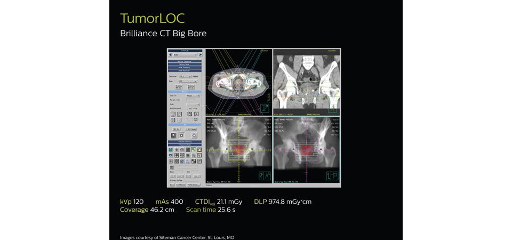
Task: Click the ExitNoSave button
Action: coord(181,185)
